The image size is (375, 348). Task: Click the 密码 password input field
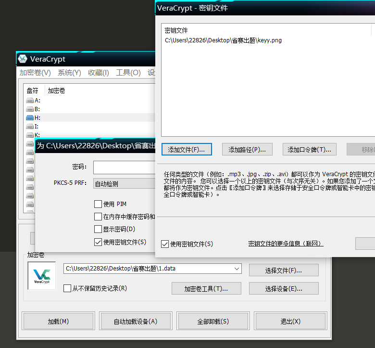(124, 167)
